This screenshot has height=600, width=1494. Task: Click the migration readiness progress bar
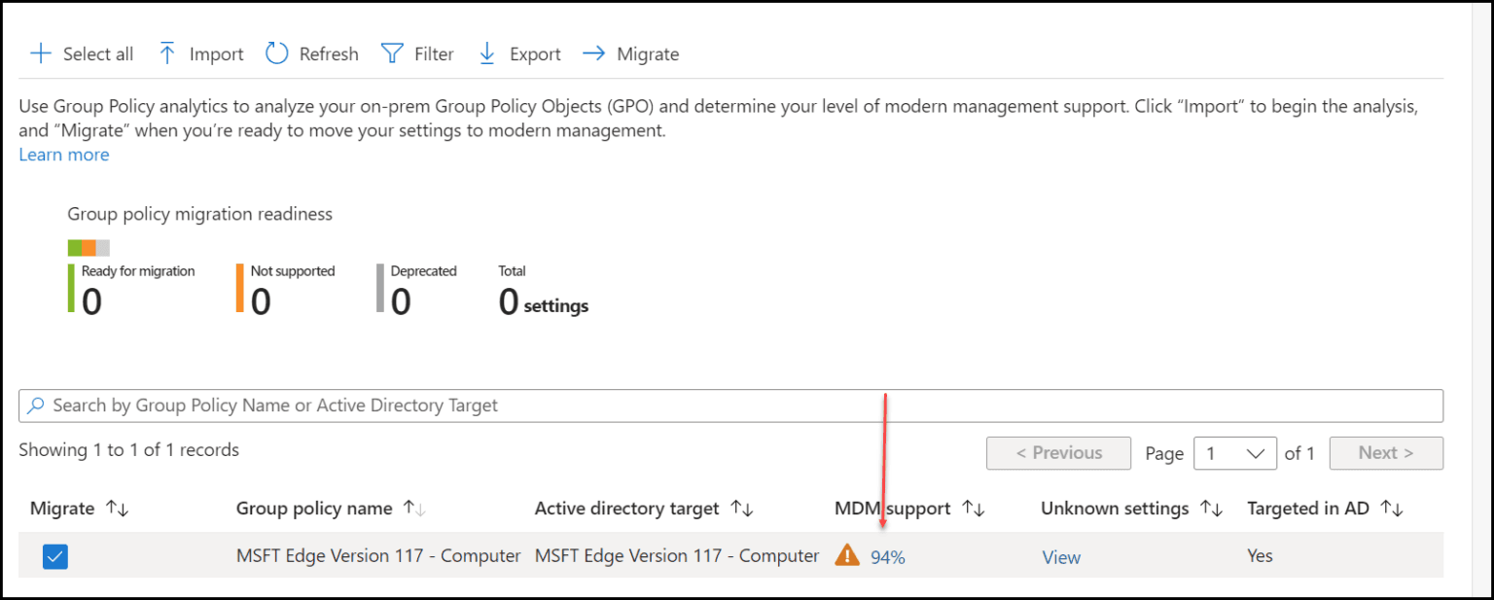pyautogui.click(x=88, y=246)
